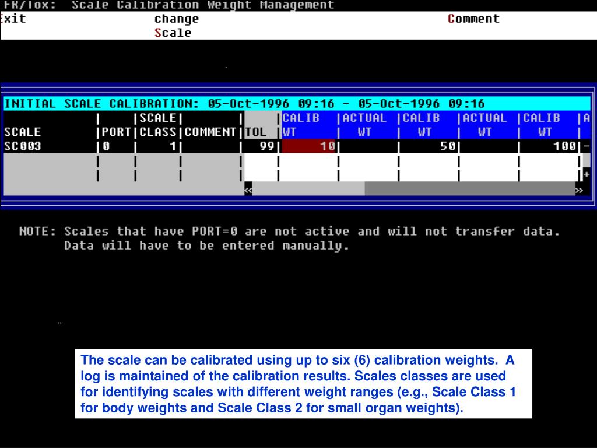597x448 pixels.
Task: Click the INITIAL SCALE CALIBRATION title bar
Action: 297,104
